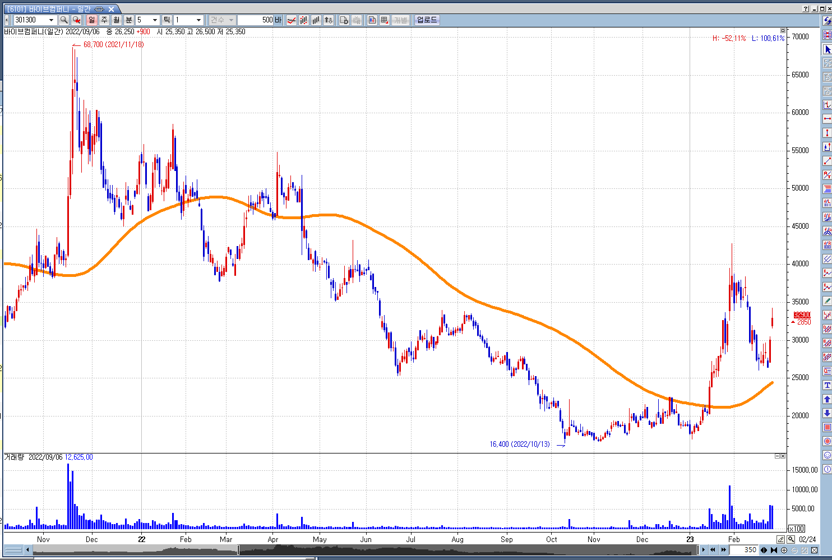Select the vertical line drawing tool
Image resolution: width=832 pixels, height=560 pixels.
click(827, 133)
